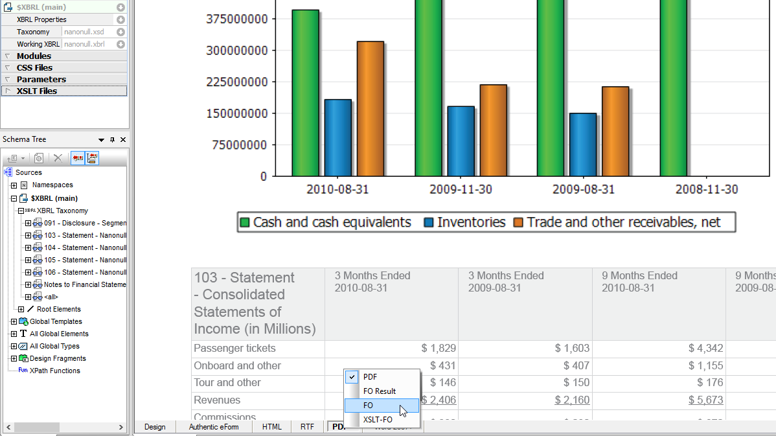
Task: Expand the Namespaces node
Action: 14,185
